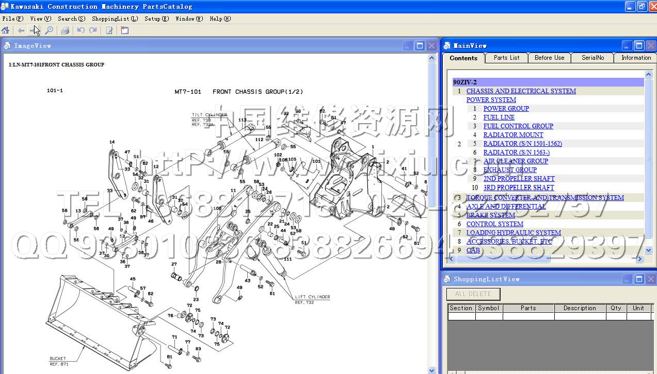Viewport: 657px width, 374px height.
Task: Click the Description column header
Action: [x=580, y=308]
